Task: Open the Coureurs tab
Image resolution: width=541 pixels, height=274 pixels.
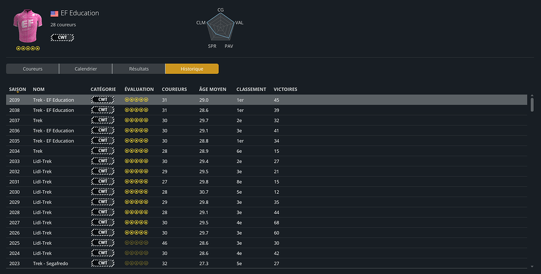Action: 33,69
